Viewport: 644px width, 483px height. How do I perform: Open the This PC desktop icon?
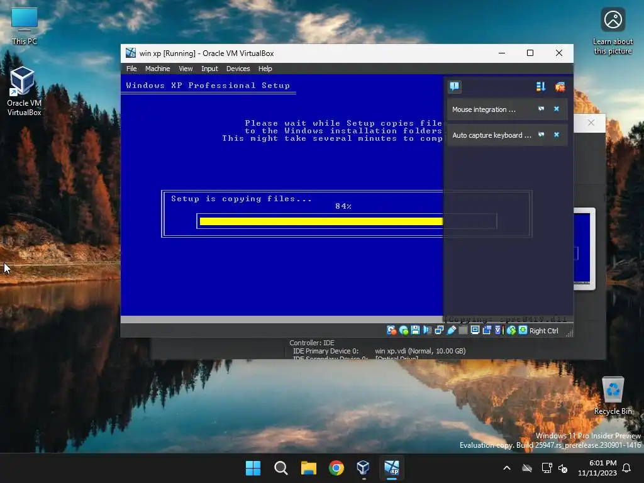(x=25, y=26)
